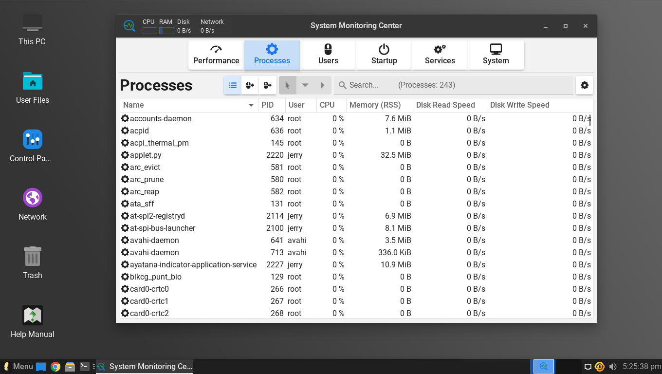This screenshot has width=662, height=374.
Task: Click the gear icon beside acpid
Action: point(125,131)
